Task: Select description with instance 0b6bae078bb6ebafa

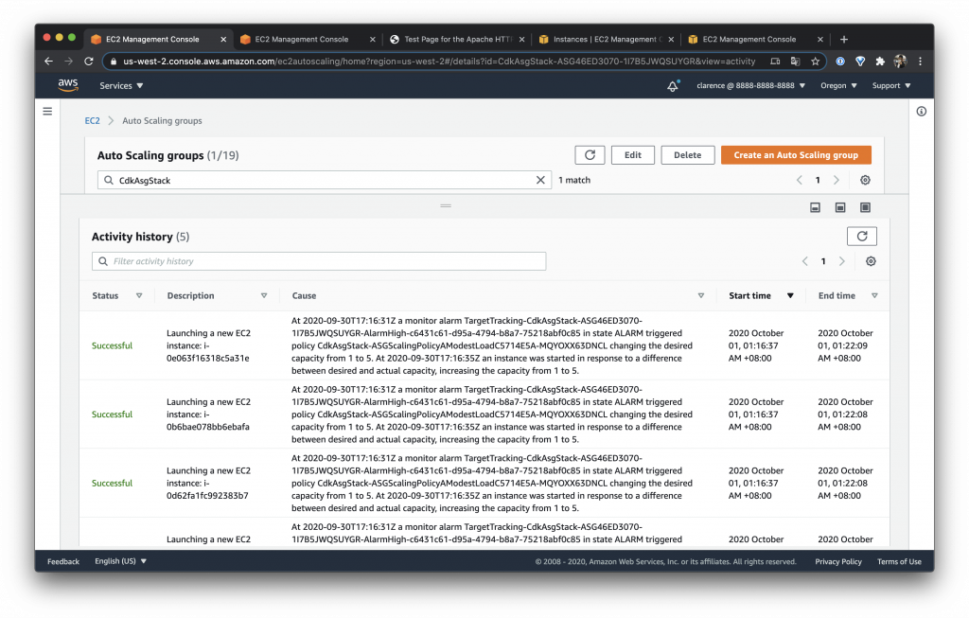Action: click(209, 415)
